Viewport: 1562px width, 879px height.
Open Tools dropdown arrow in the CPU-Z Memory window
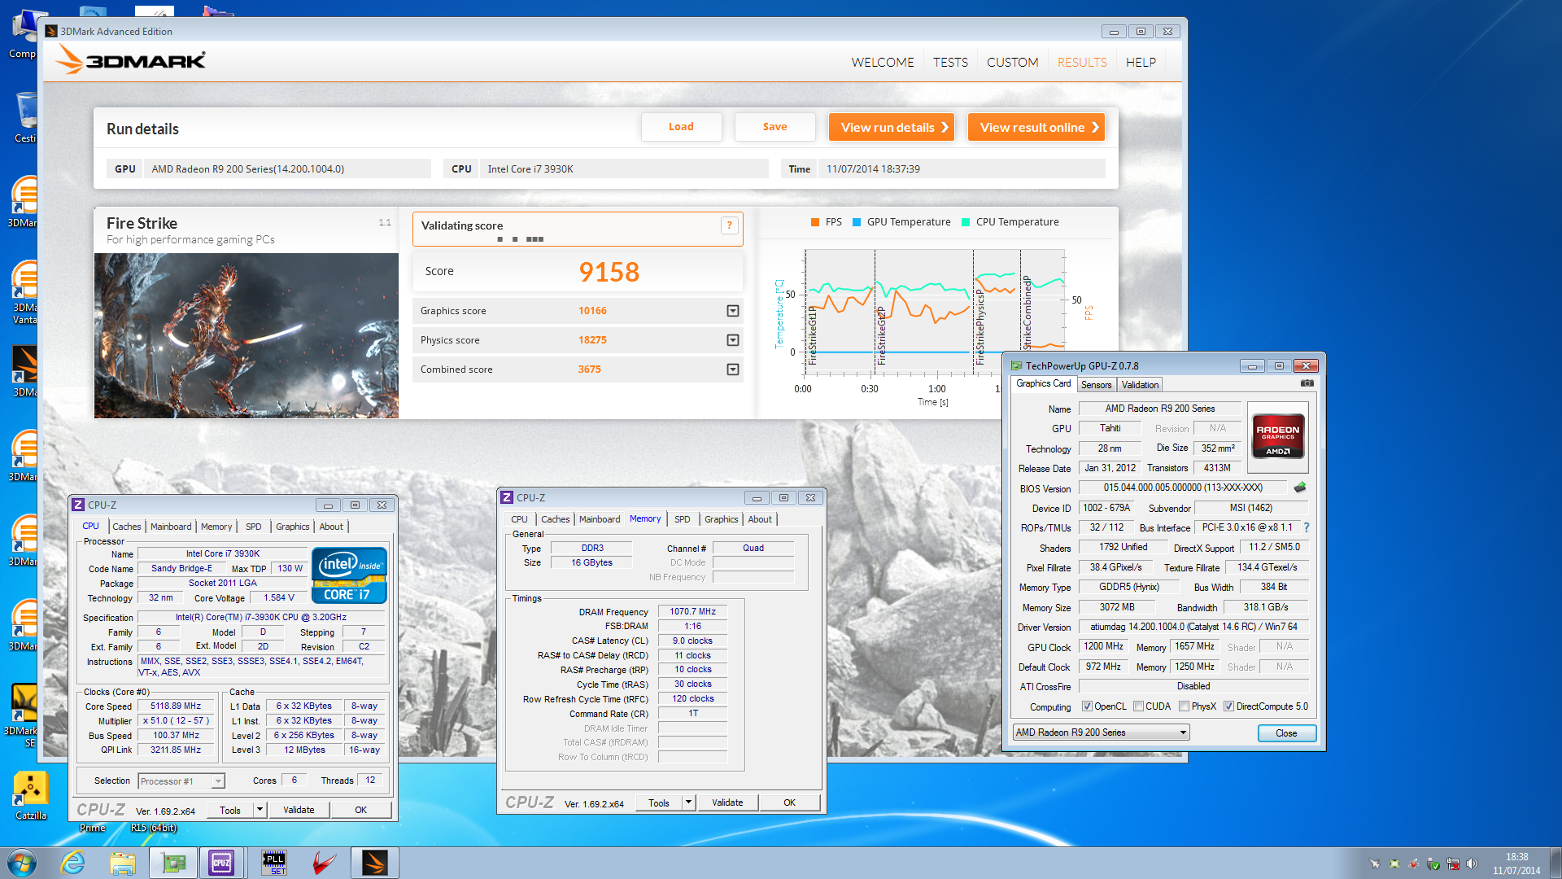pos(688,802)
